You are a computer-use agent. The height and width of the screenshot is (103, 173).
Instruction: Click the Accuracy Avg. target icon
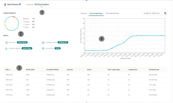click(x=43, y=48)
